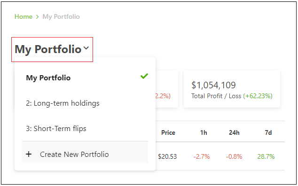Sort table by 7d column header
Viewport: 298px width, 186px height.
(268, 132)
